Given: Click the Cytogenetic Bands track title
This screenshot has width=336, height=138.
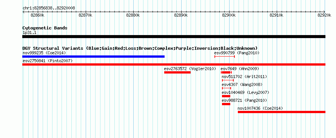Looking at the screenshot, I should [45, 28].
